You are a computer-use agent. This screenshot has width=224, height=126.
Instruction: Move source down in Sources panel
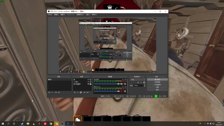coord(88,92)
